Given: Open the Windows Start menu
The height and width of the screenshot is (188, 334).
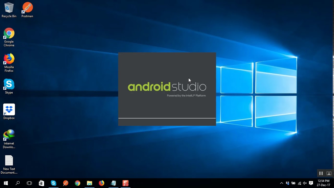Looking at the screenshot, I should point(6,183).
